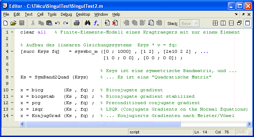Maximize the document view layout
Screen dimensions: 254x137
click(248, 23)
